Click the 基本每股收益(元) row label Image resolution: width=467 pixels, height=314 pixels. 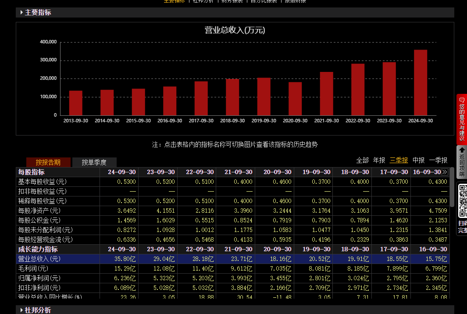coord(42,182)
